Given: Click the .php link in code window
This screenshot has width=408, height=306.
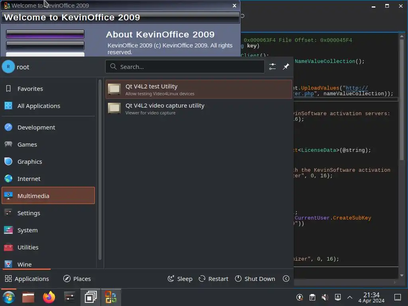Looking at the screenshot, I should pos(303,94).
